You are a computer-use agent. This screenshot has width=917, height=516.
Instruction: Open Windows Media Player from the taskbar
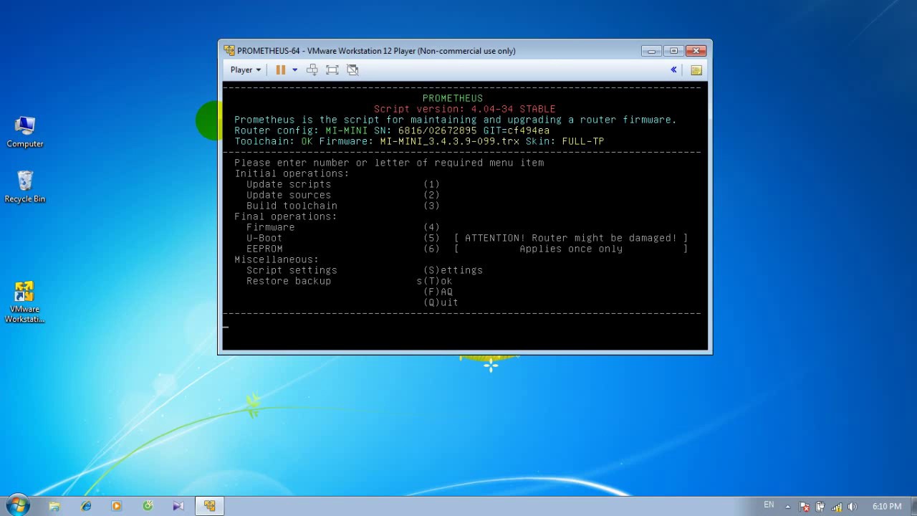117,506
